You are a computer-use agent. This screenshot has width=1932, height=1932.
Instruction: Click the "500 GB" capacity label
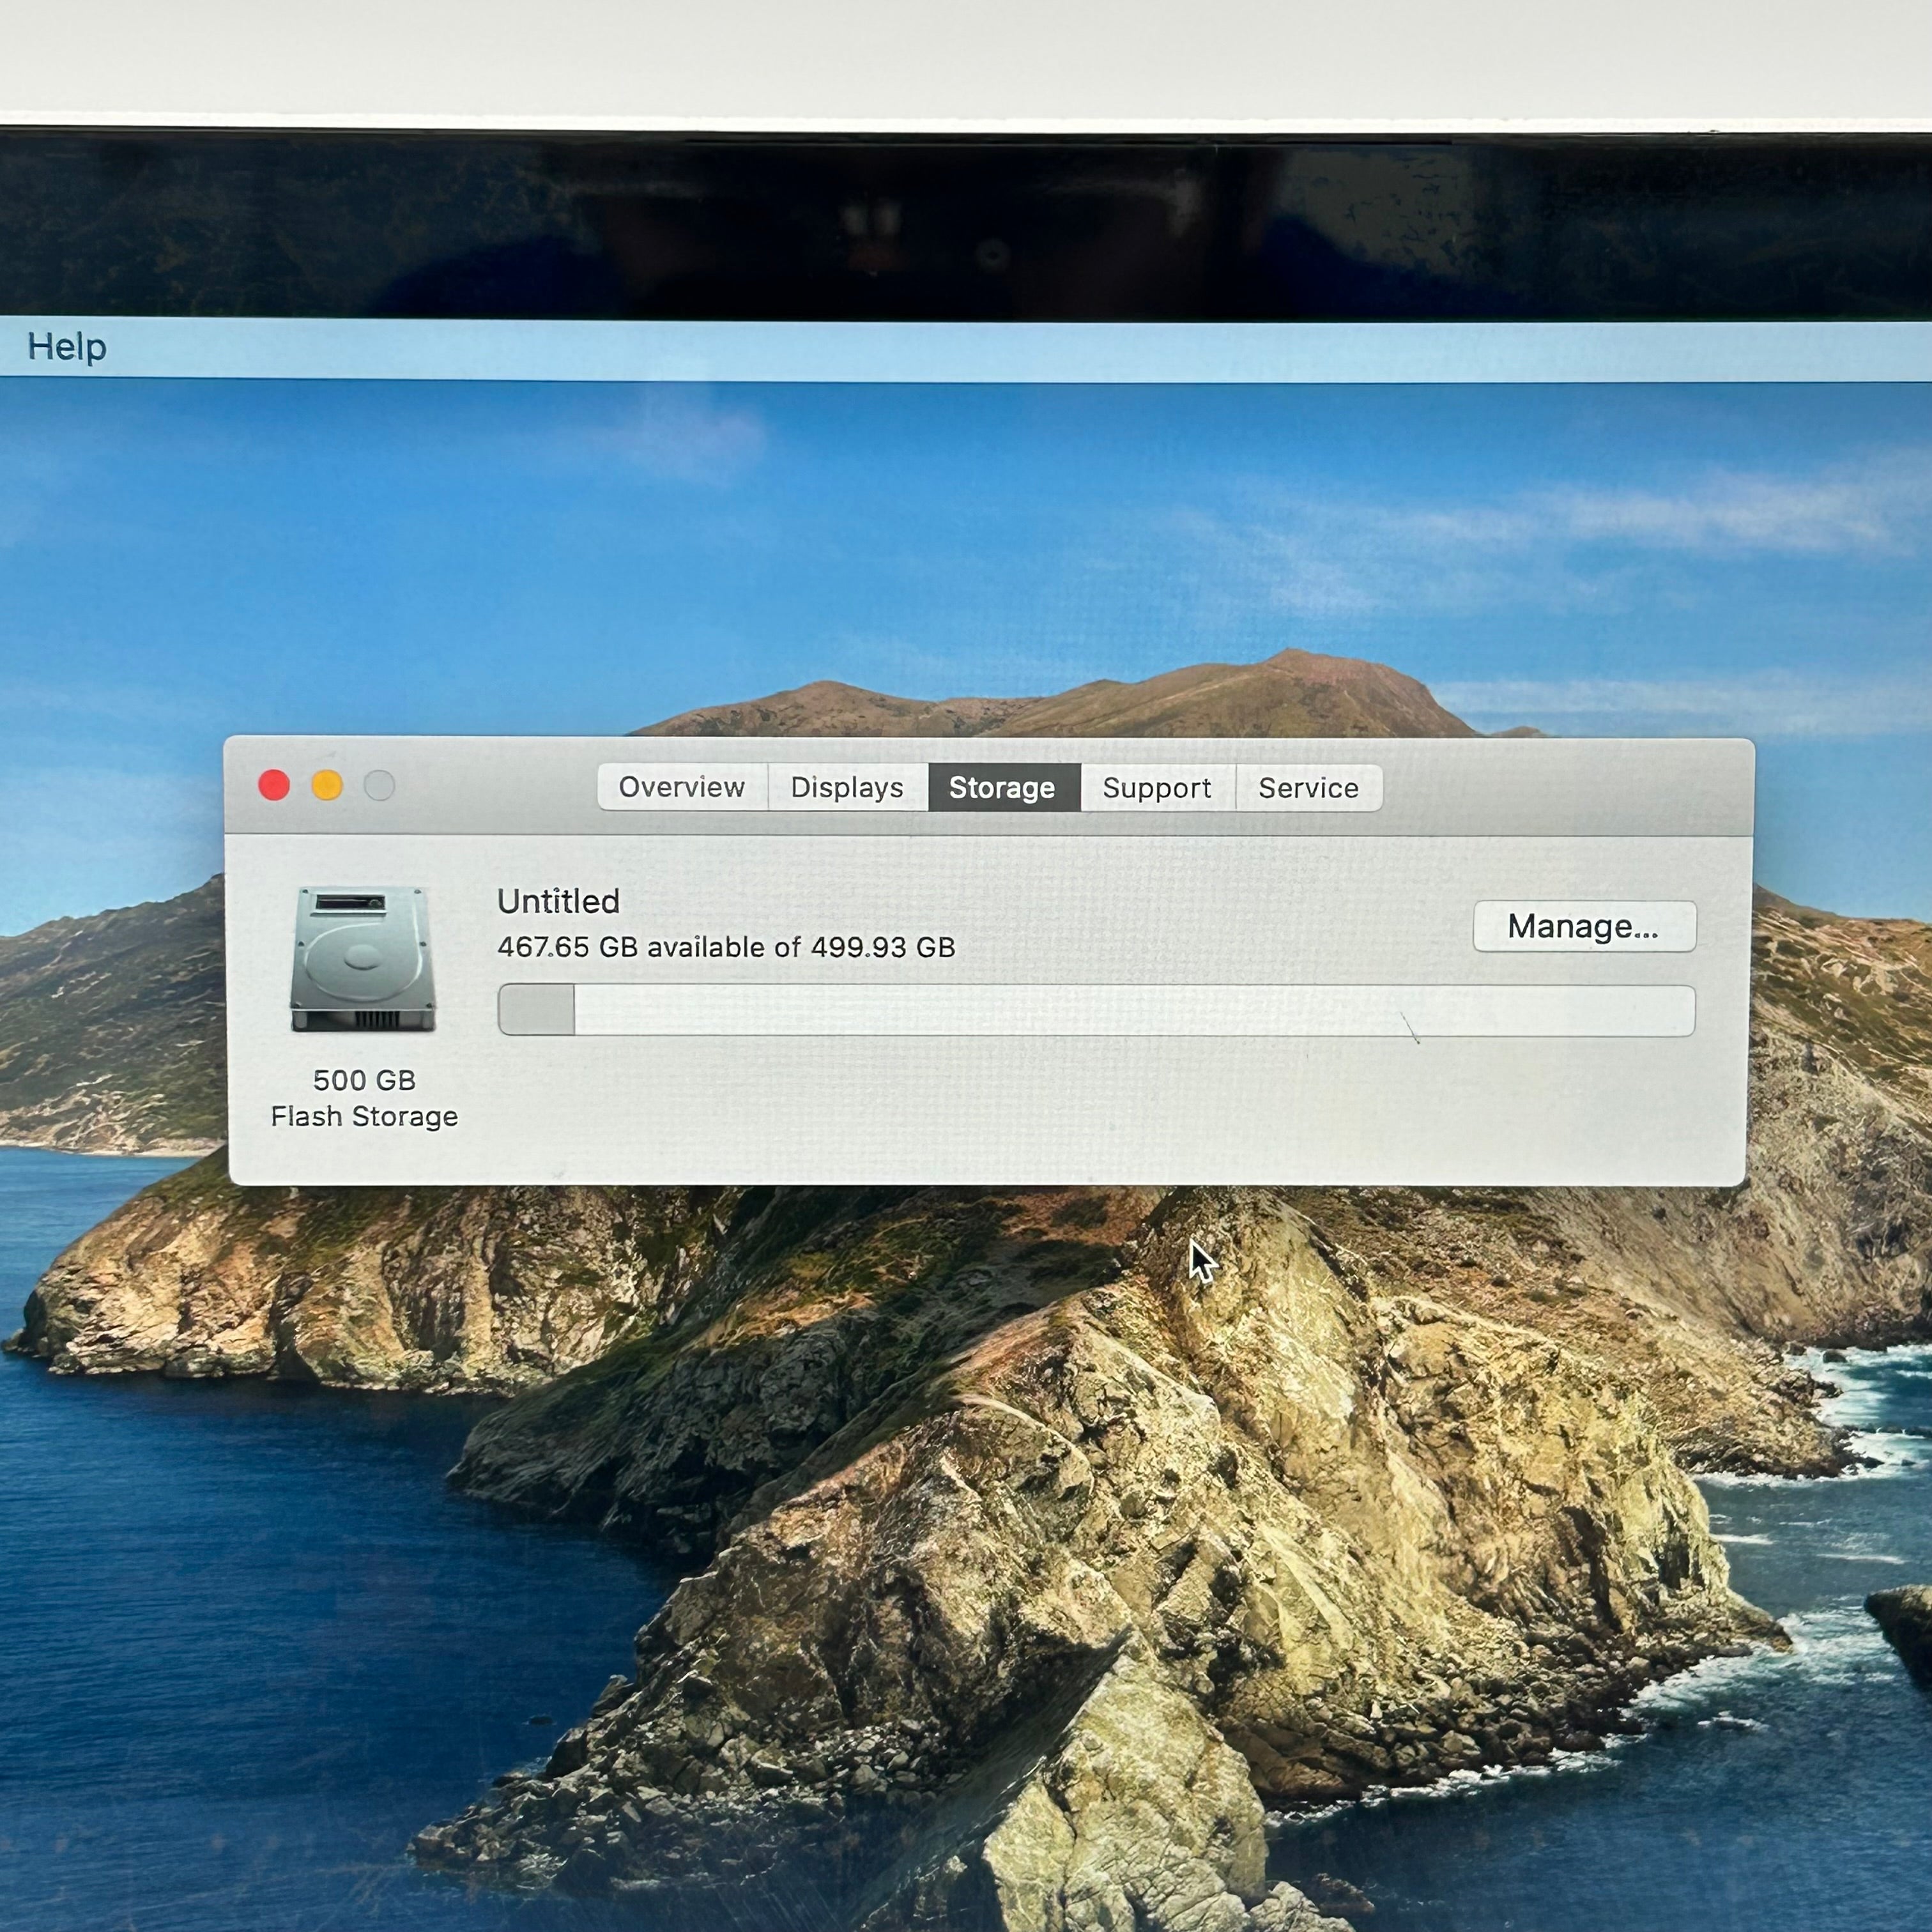click(364, 1080)
